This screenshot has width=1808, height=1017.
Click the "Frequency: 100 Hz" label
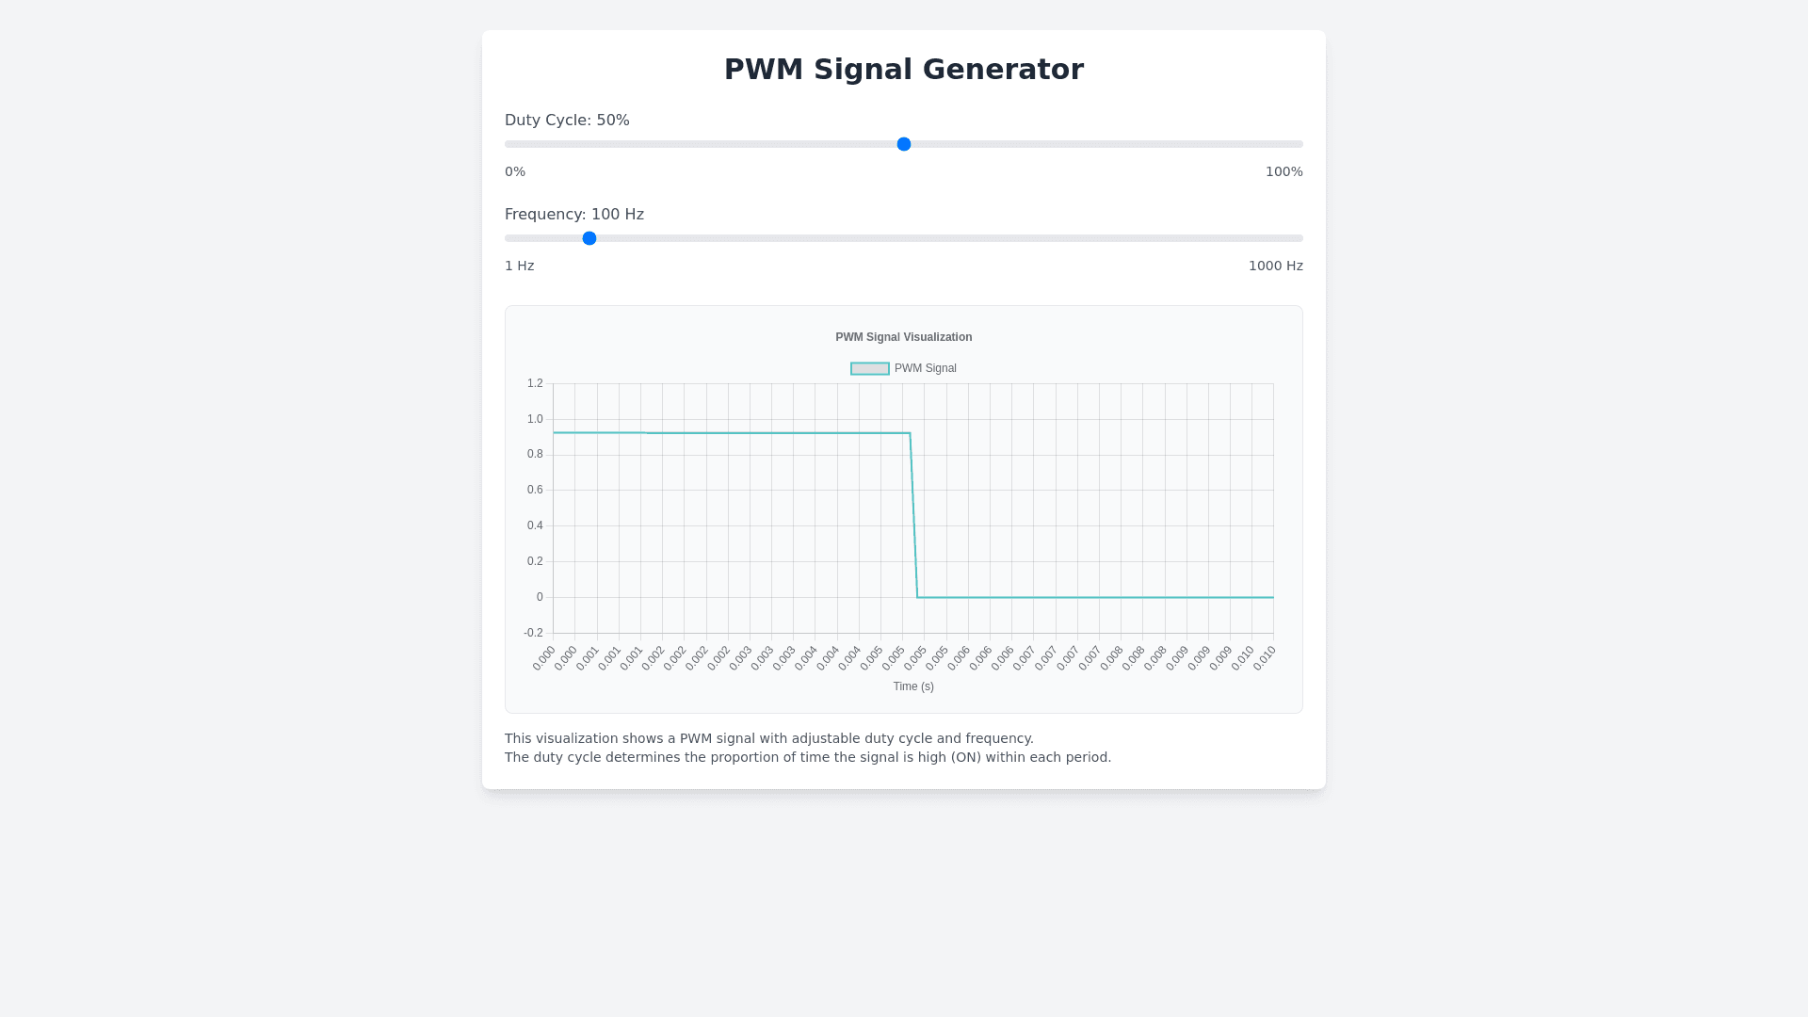(574, 215)
